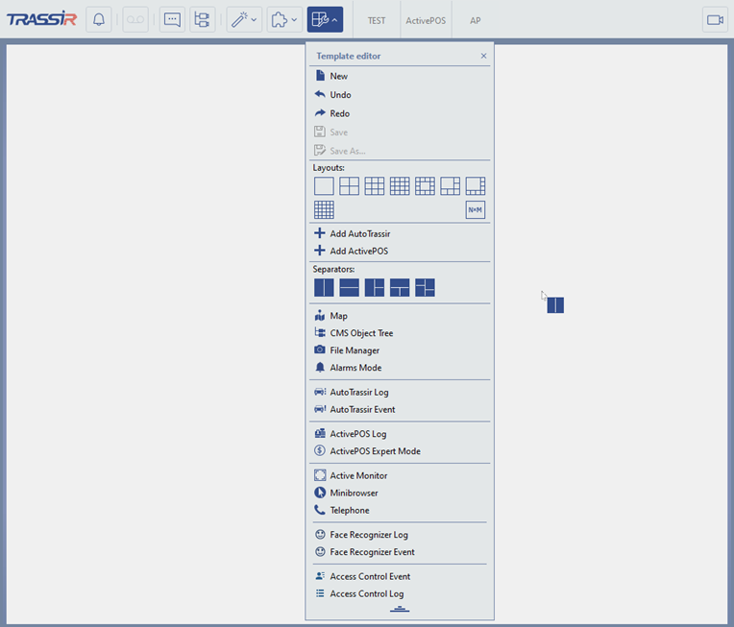This screenshot has width=734, height=627.
Task: Choose New in the Template editor
Action: coord(338,76)
